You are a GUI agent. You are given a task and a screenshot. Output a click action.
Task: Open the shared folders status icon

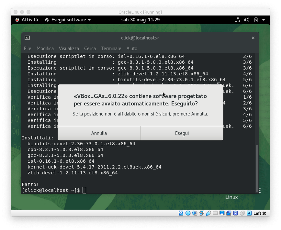tap(215, 213)
